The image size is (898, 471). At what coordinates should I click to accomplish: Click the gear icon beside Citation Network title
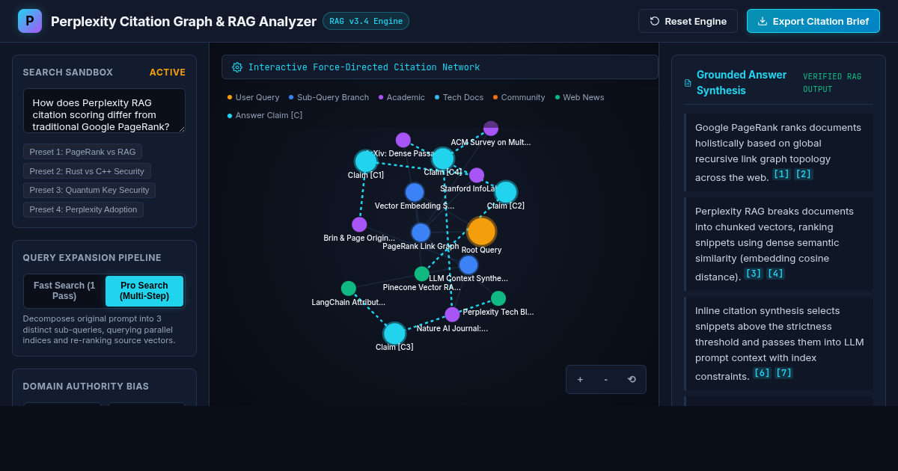pos(237,67)
